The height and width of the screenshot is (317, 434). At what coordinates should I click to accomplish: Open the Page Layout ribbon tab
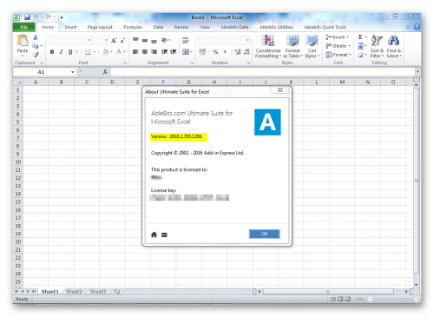click(x=100, y=27)
